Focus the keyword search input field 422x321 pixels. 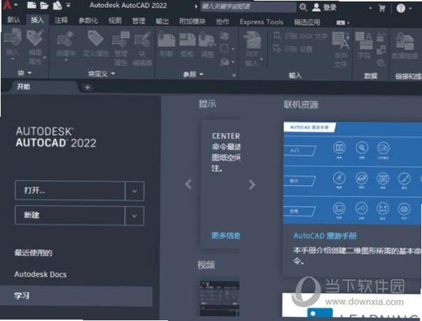248,7
